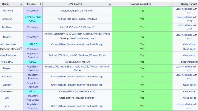The width and height of the screenshot is (198, 111).
Task: Click the Password Manager name cell
Action: point(11,49)
